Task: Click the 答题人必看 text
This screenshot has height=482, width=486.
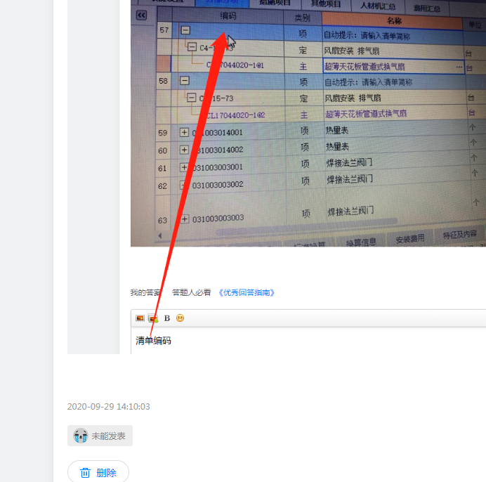Action: (191, 292)
